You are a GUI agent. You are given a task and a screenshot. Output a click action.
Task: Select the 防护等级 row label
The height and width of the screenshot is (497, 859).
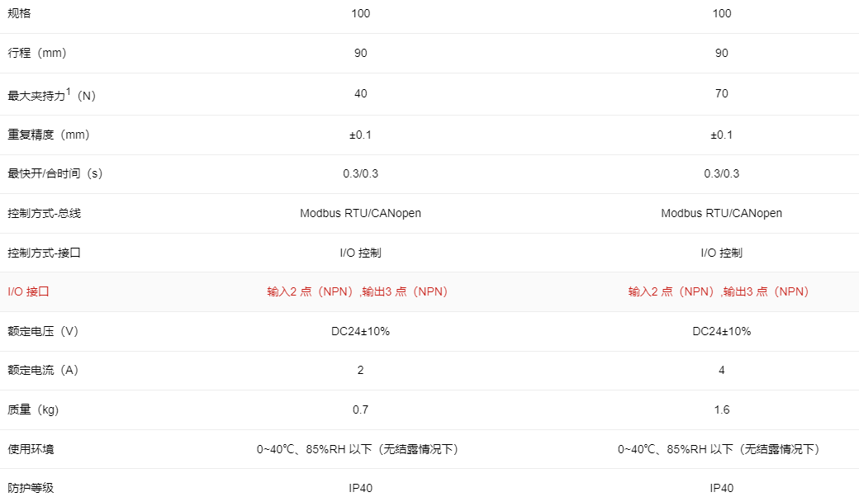point(31,488)
